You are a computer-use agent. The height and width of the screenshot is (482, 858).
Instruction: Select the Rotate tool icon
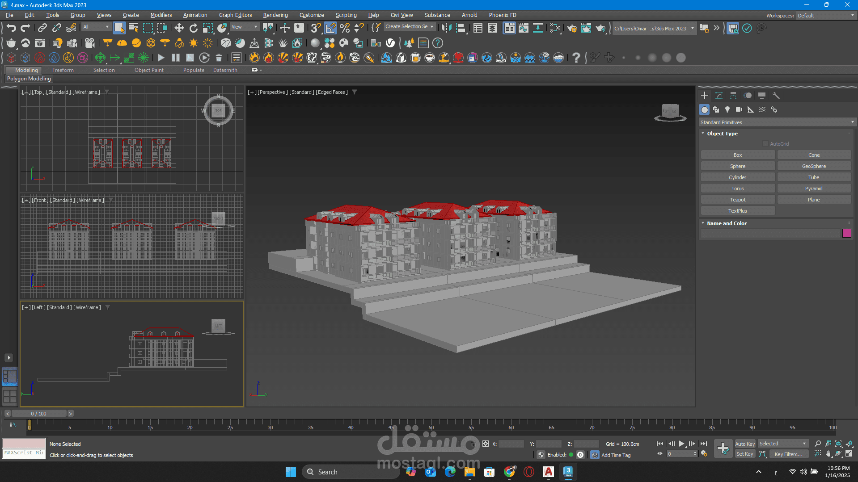tap(194, 28)
